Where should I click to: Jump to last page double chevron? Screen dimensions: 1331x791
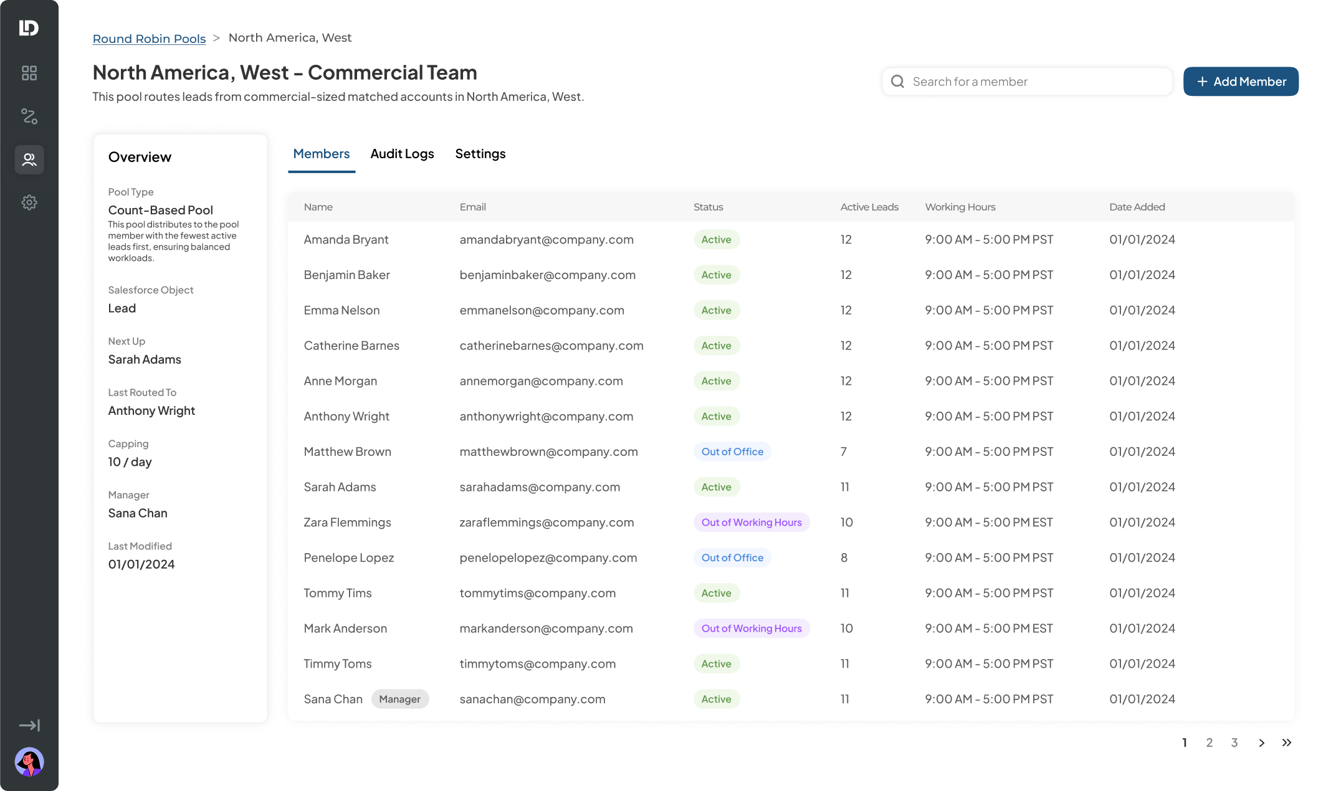pos(1287,742)
